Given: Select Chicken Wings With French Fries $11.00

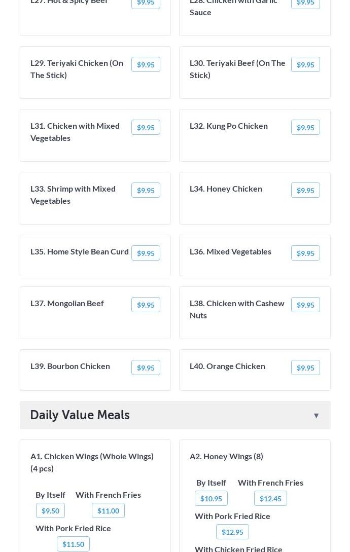Looking at the screenshot, I should pyautogui.click(x=108, y=511).
